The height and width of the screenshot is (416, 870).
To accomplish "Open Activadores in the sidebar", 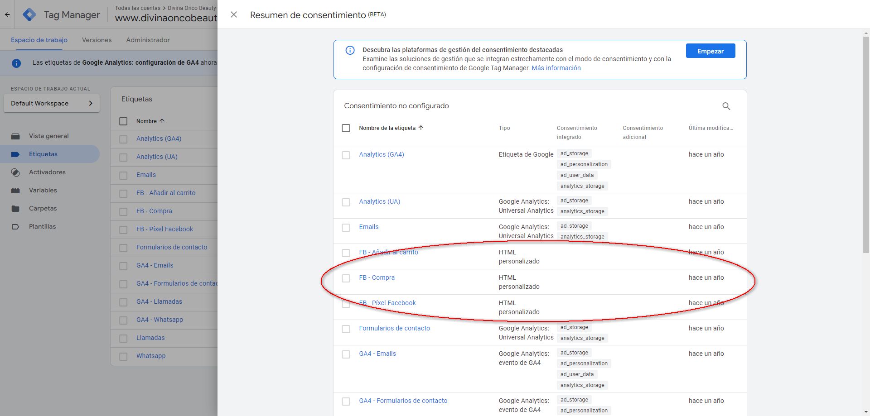I will tap(47, 172).
